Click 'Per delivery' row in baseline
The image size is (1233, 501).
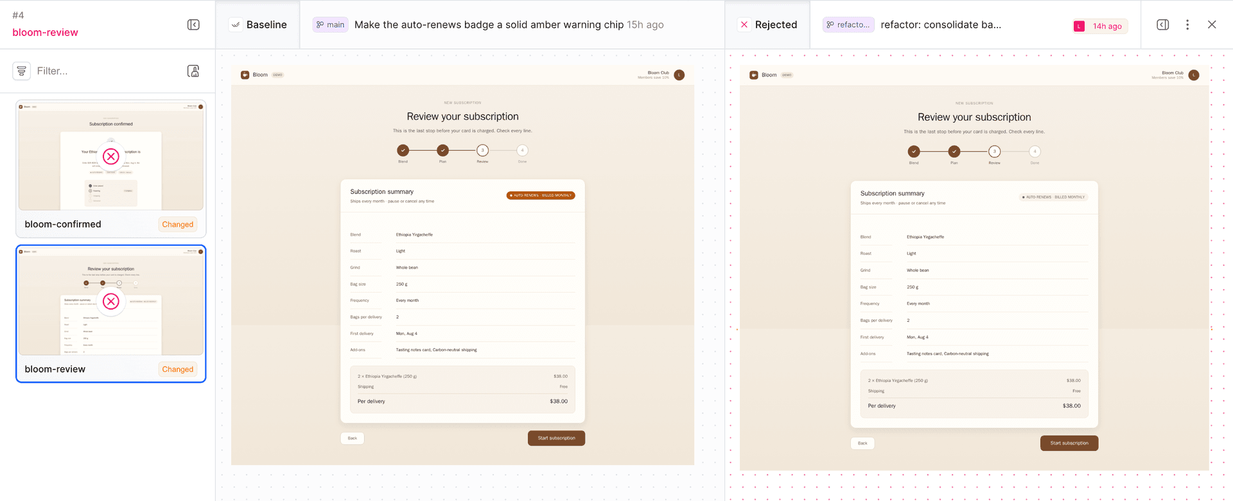point(462,401)
